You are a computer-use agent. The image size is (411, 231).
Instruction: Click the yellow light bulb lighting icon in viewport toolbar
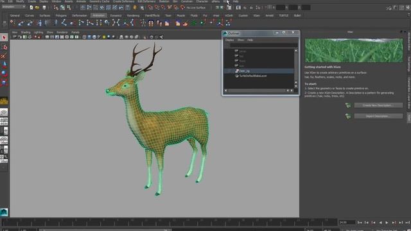click(104, 37)
